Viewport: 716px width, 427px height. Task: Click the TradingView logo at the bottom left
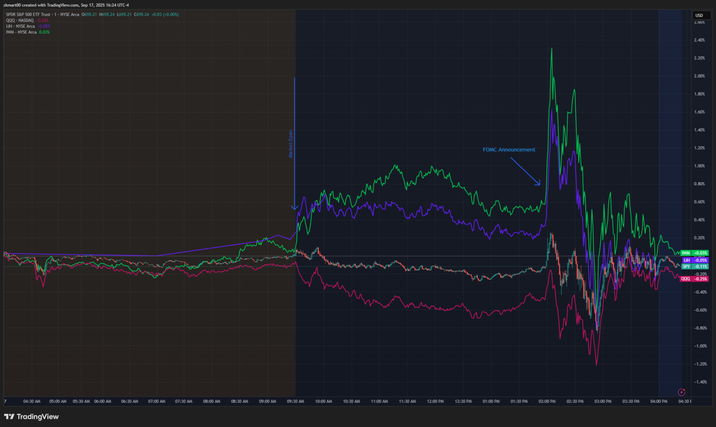coord(31,417)
